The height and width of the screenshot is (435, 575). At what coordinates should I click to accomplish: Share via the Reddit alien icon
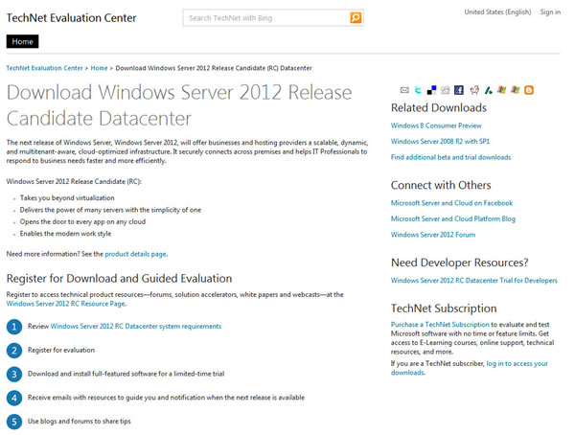point(474,90)
